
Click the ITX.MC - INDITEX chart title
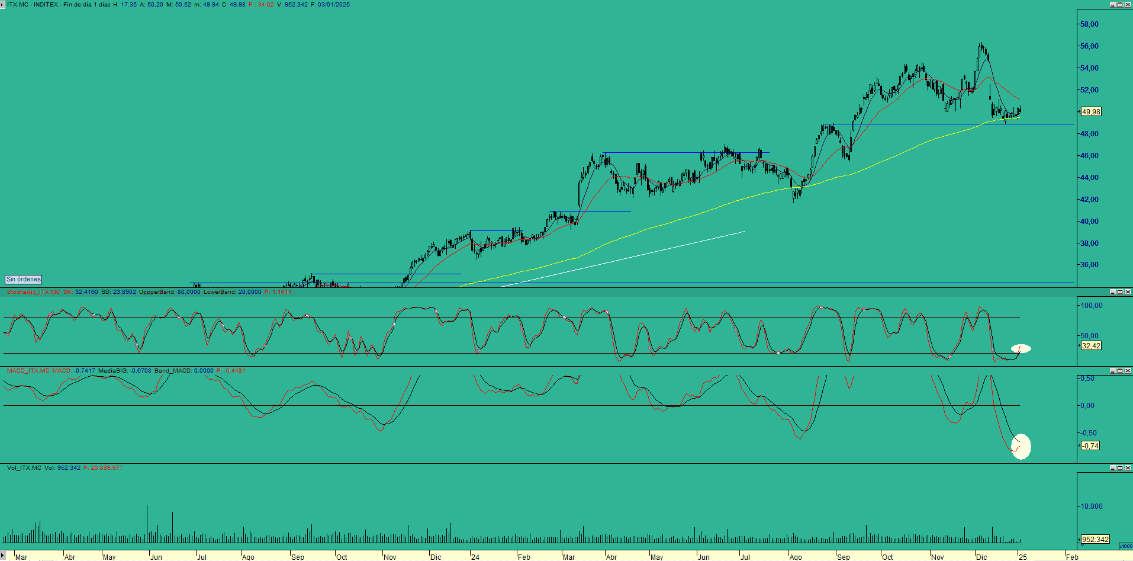33,4
